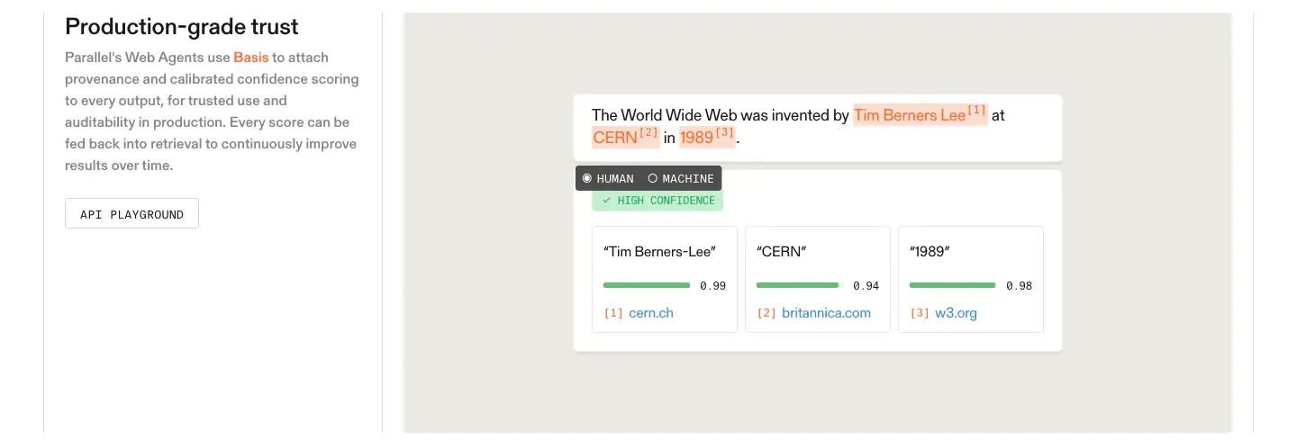The width and height of the screenshot is (1297, 448).
Task: Click superscript [1] reference marker
Action: click(976, 111)
